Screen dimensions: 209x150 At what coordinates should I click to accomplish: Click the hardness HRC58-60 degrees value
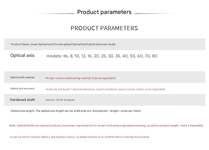pyautogui.click(x=60, y=100)
